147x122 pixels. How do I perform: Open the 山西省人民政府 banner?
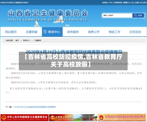pyautogui.click(x=73, y=118)
